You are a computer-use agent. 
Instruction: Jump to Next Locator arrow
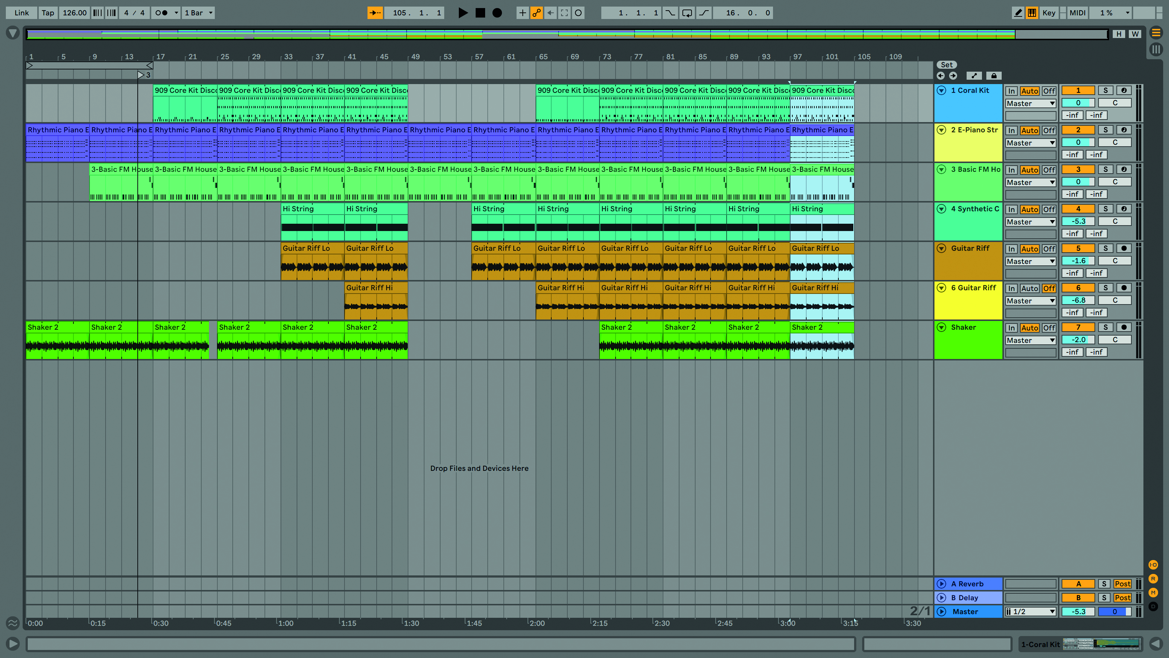click(x=953, y=76)
